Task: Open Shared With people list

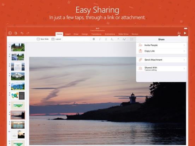Action: coord(161,68)
